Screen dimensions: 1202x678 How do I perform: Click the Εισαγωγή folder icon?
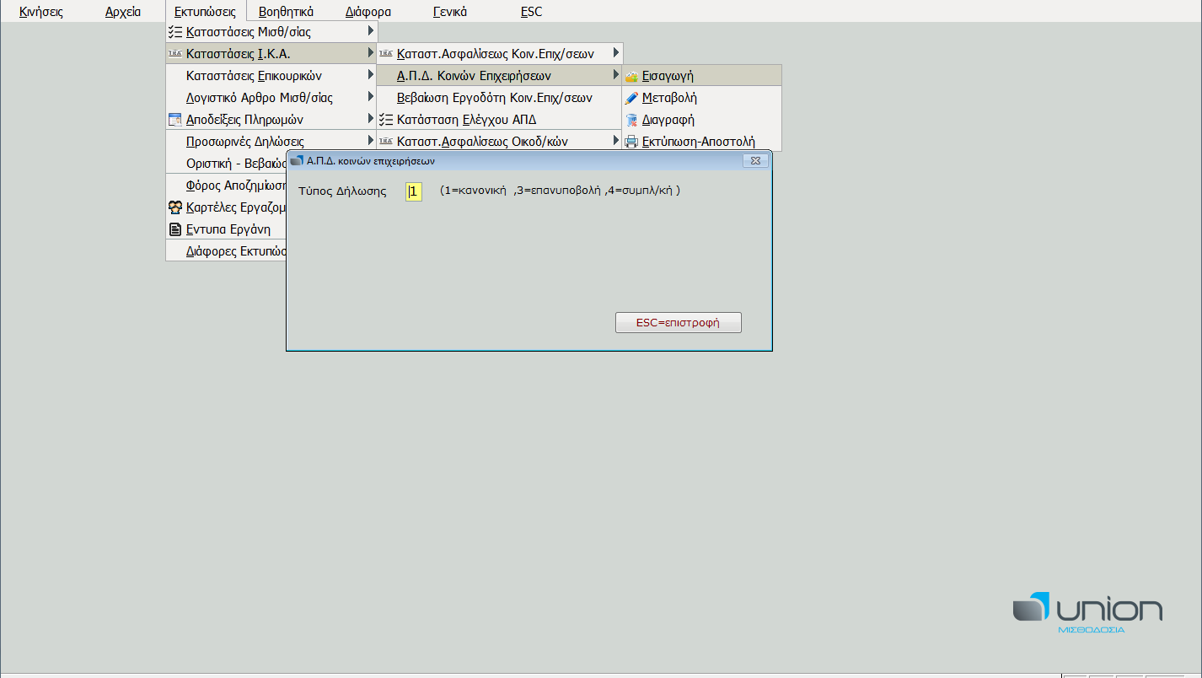click(x=631, y=76)
